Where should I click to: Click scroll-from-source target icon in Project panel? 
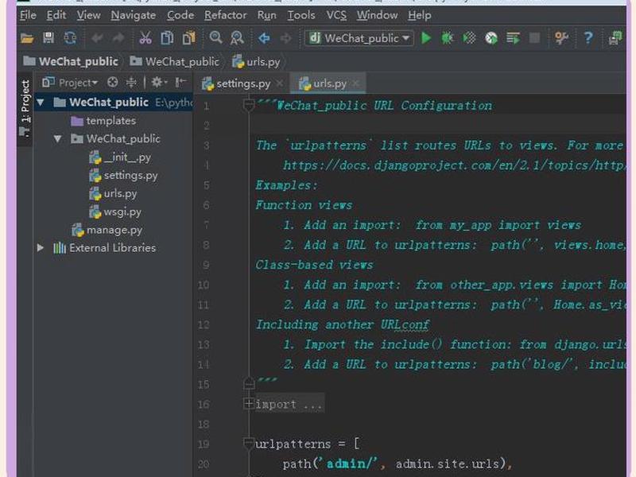tap(112, 83)
